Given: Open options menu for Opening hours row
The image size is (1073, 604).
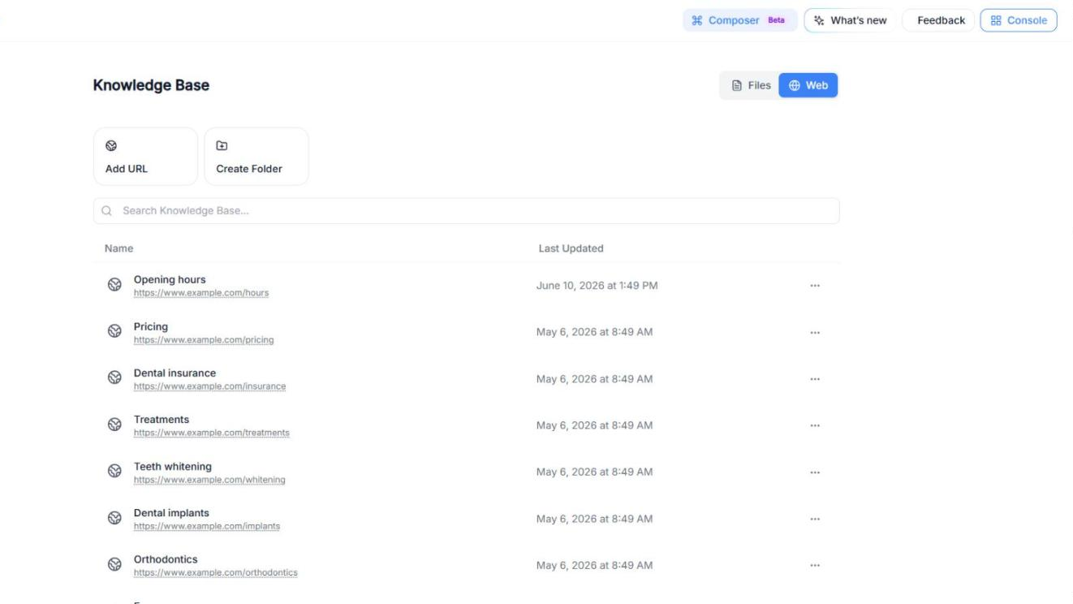Looking at the screenshot, I should (815, 286).
